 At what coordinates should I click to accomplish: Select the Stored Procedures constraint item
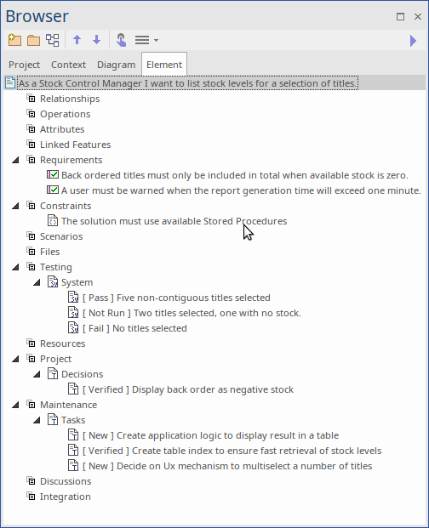click(174, 221)
